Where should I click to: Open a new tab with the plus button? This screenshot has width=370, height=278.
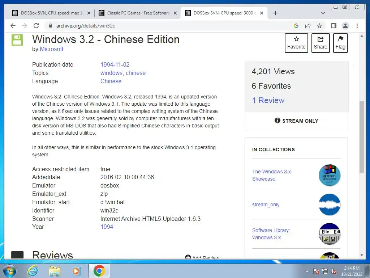[x=275, y=13]
